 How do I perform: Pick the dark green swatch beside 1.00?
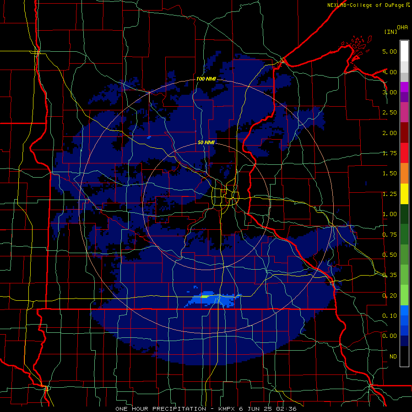coord(404,214)
